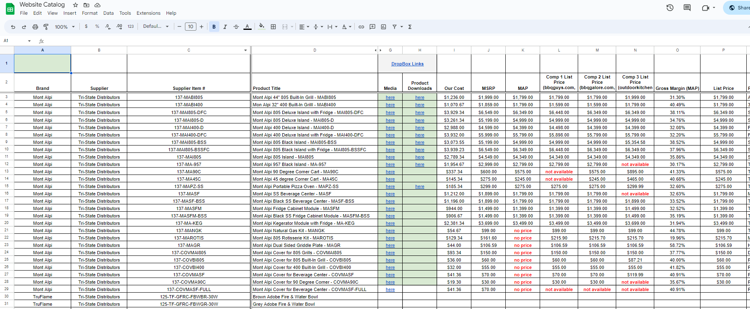Screen dimensions: 750x309
Task: Click the font size input field
Action: pyautogui.click(x=190, y=27)
